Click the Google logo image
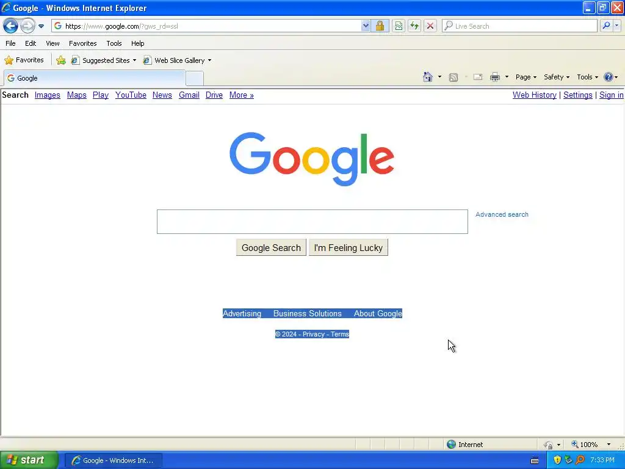 click(312, 159)
